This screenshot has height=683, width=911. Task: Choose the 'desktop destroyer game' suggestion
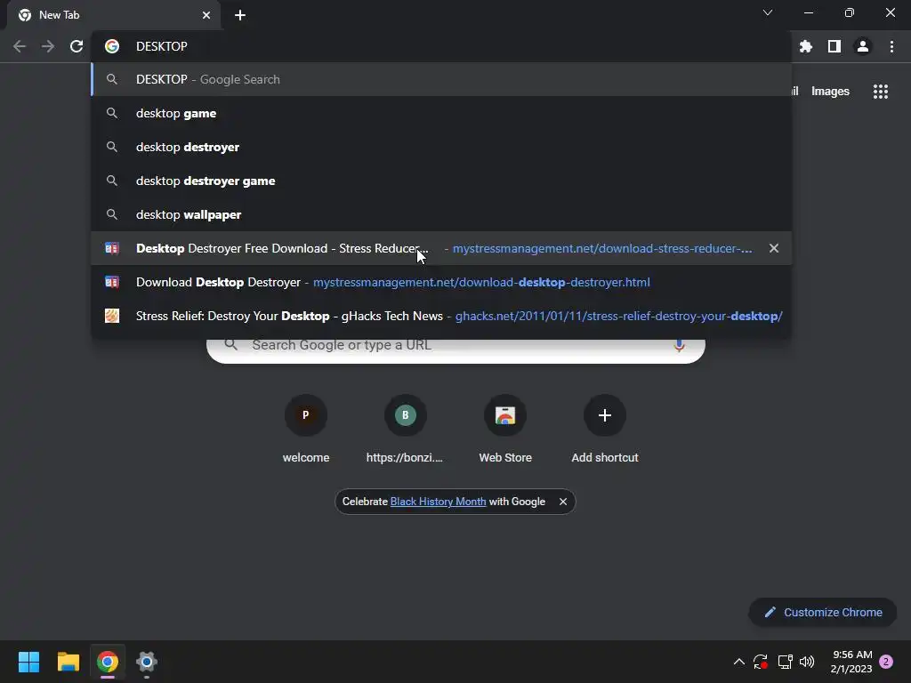pyautogui.click(x=441, y=181)
